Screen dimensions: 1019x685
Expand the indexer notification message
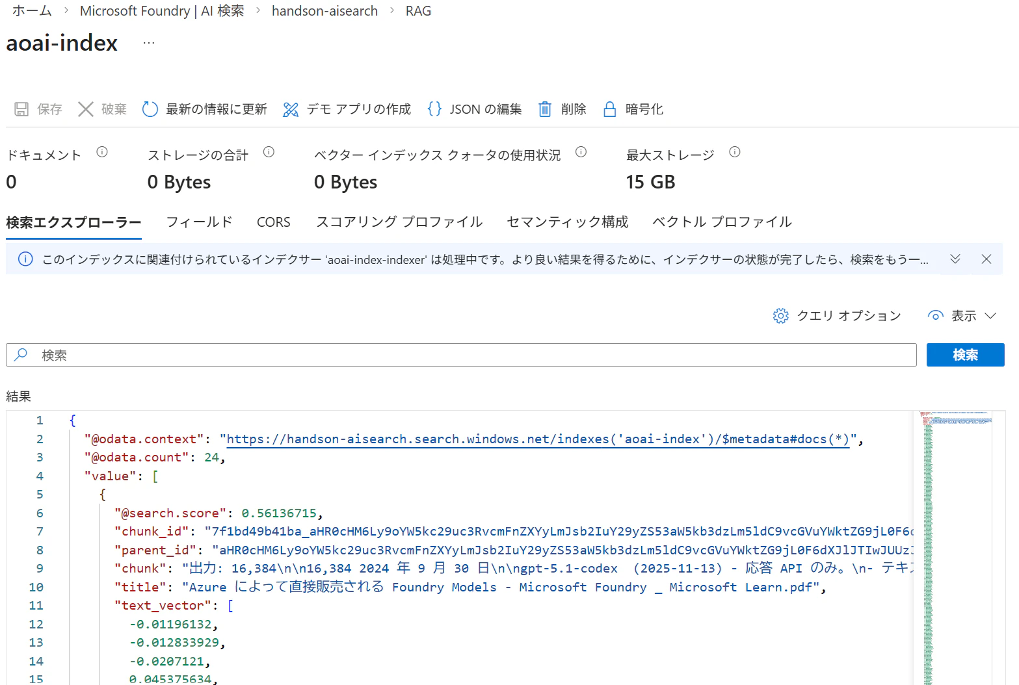click(x=955, y=259)
